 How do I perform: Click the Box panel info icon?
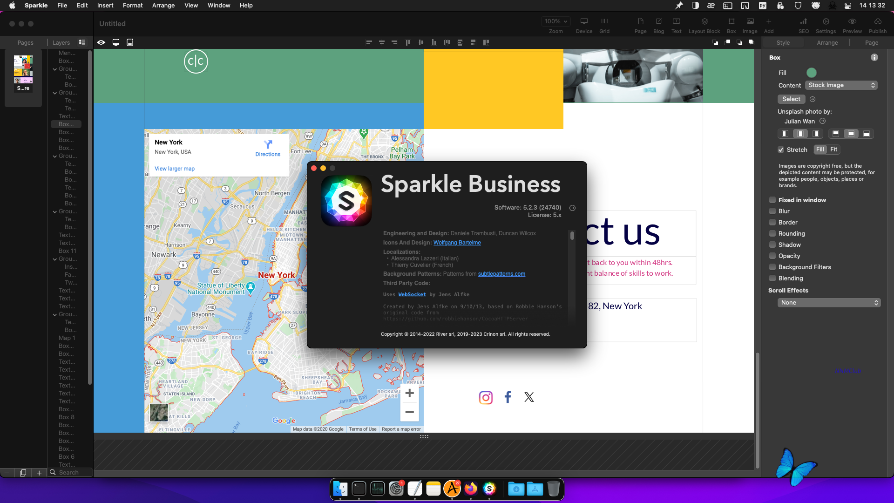pyautogui.click(x=874, y=57)
